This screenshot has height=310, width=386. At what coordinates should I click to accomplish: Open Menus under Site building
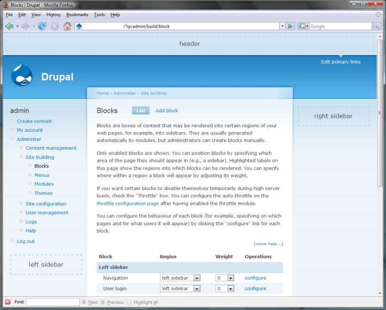(x=42, y=175)
